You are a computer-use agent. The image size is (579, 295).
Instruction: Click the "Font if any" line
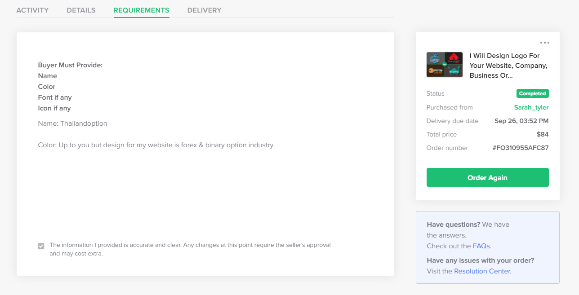click(55, 97)
